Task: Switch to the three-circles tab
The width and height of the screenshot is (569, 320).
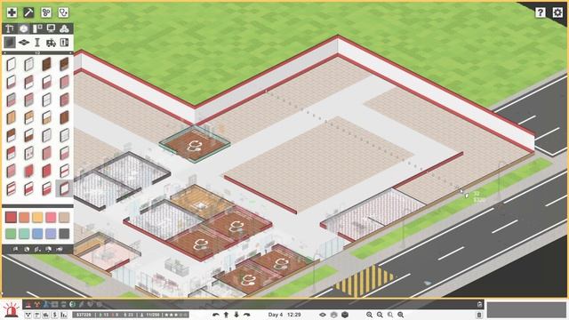Action: coord(64,28)
